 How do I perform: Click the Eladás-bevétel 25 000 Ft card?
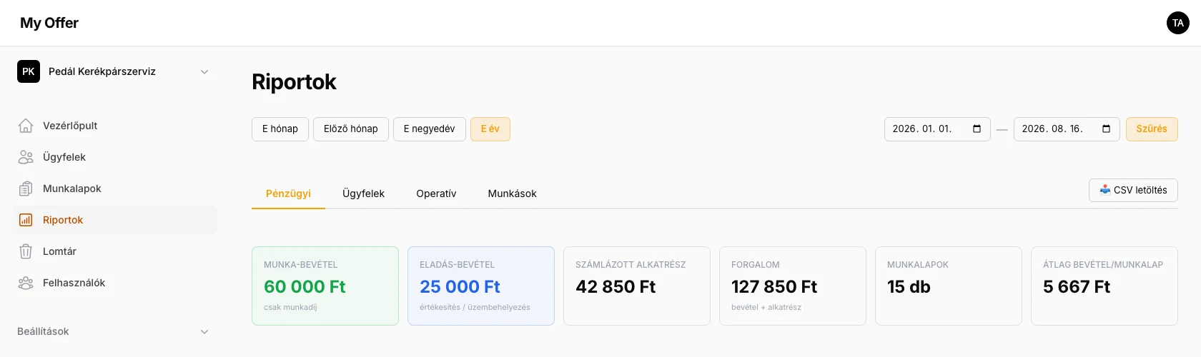pos(481,286)
